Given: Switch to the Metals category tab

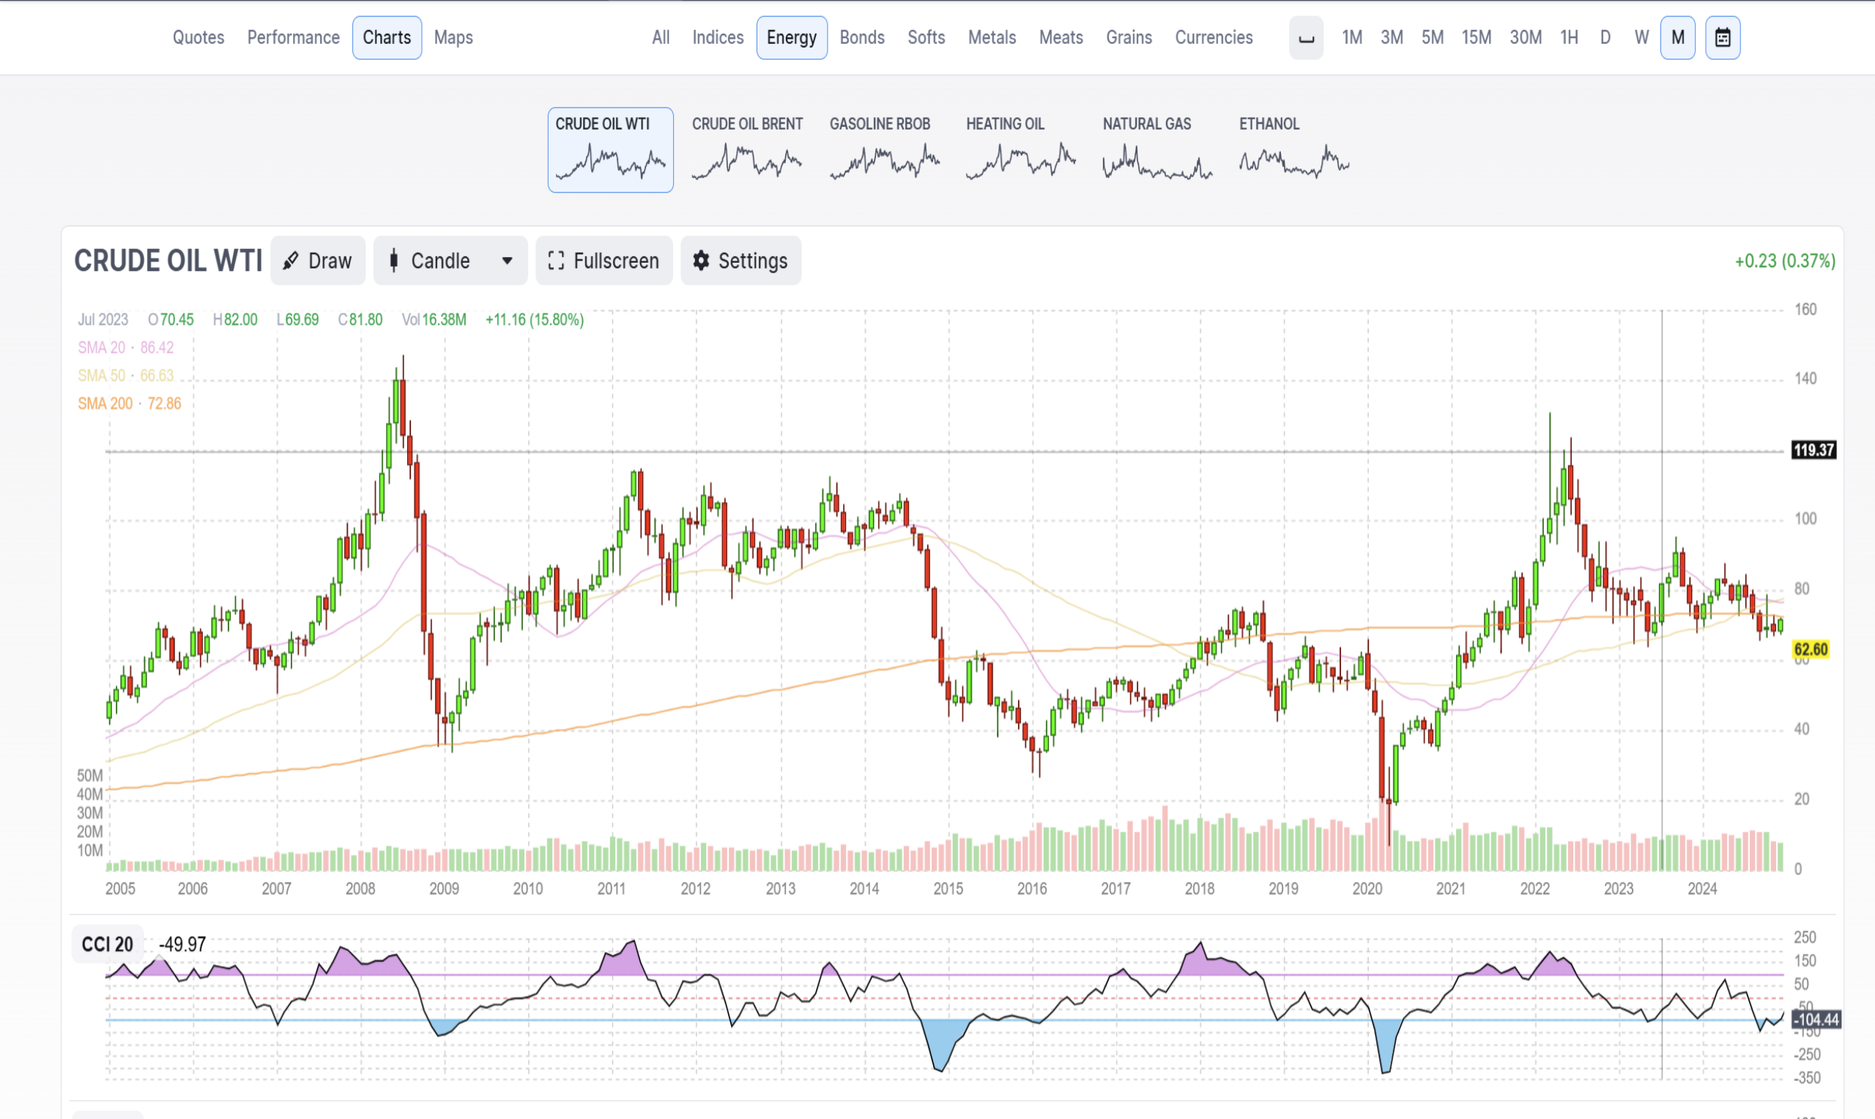Looking at the screenshot, I should (x=992, y=37).
